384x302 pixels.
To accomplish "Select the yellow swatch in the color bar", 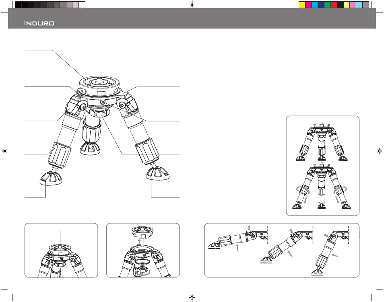I will (x=302, y=5).
